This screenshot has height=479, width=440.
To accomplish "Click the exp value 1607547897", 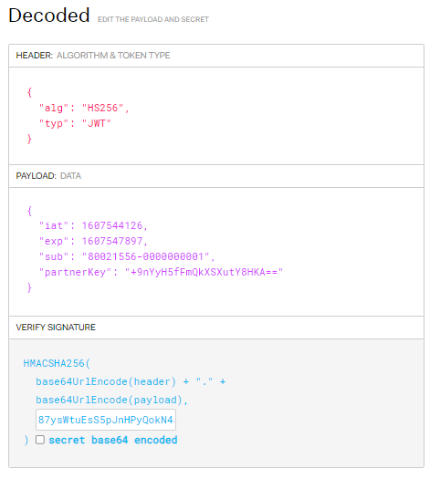I will click(112, 241).
